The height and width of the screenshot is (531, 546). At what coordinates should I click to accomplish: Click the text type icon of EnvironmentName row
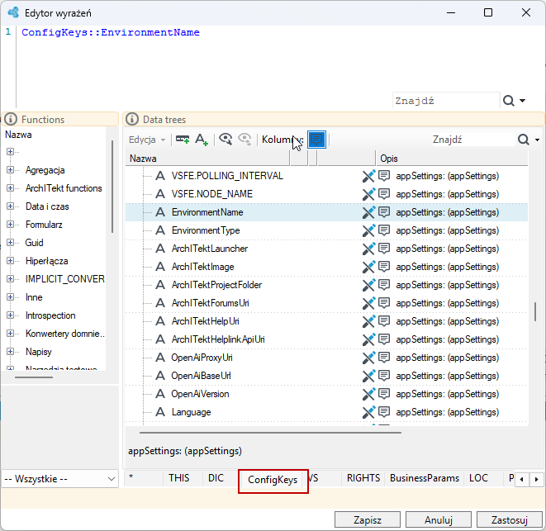pos(160,212)
